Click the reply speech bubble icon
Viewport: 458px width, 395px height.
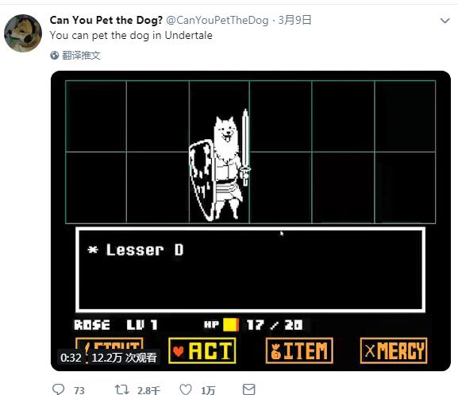(x=58, y=389)
